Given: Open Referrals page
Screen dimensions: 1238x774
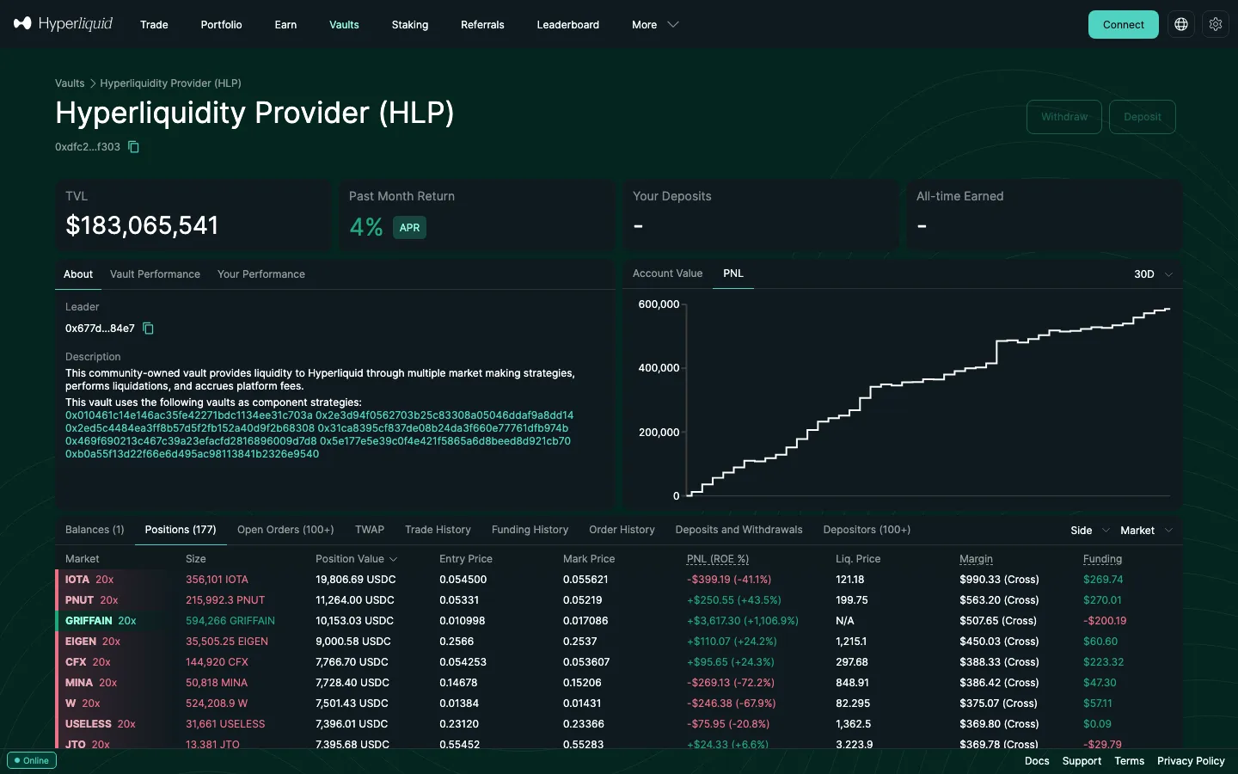Looking at the screenshot, I should point(482,25).
